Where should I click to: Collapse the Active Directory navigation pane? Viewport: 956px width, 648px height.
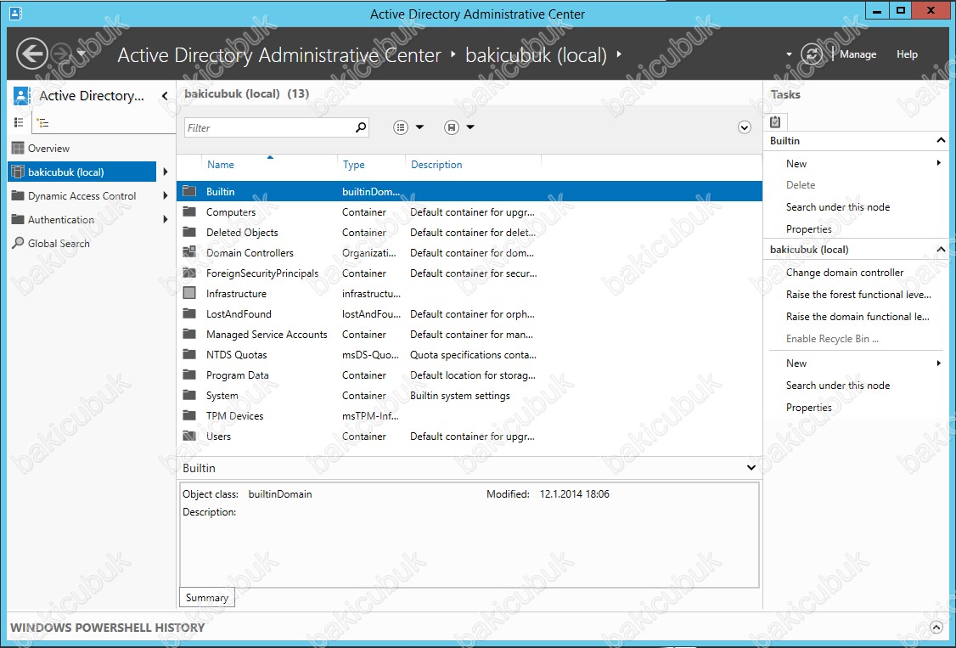165,96
